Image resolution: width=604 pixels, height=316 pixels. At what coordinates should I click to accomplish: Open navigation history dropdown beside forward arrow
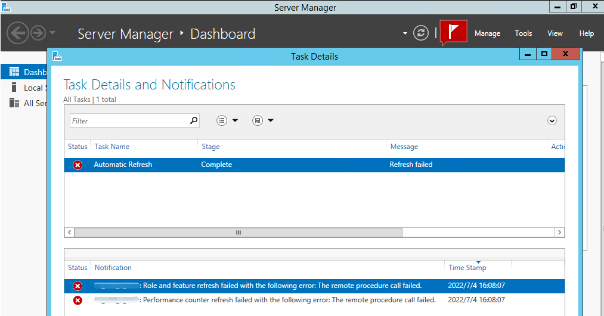coord(52,33)
